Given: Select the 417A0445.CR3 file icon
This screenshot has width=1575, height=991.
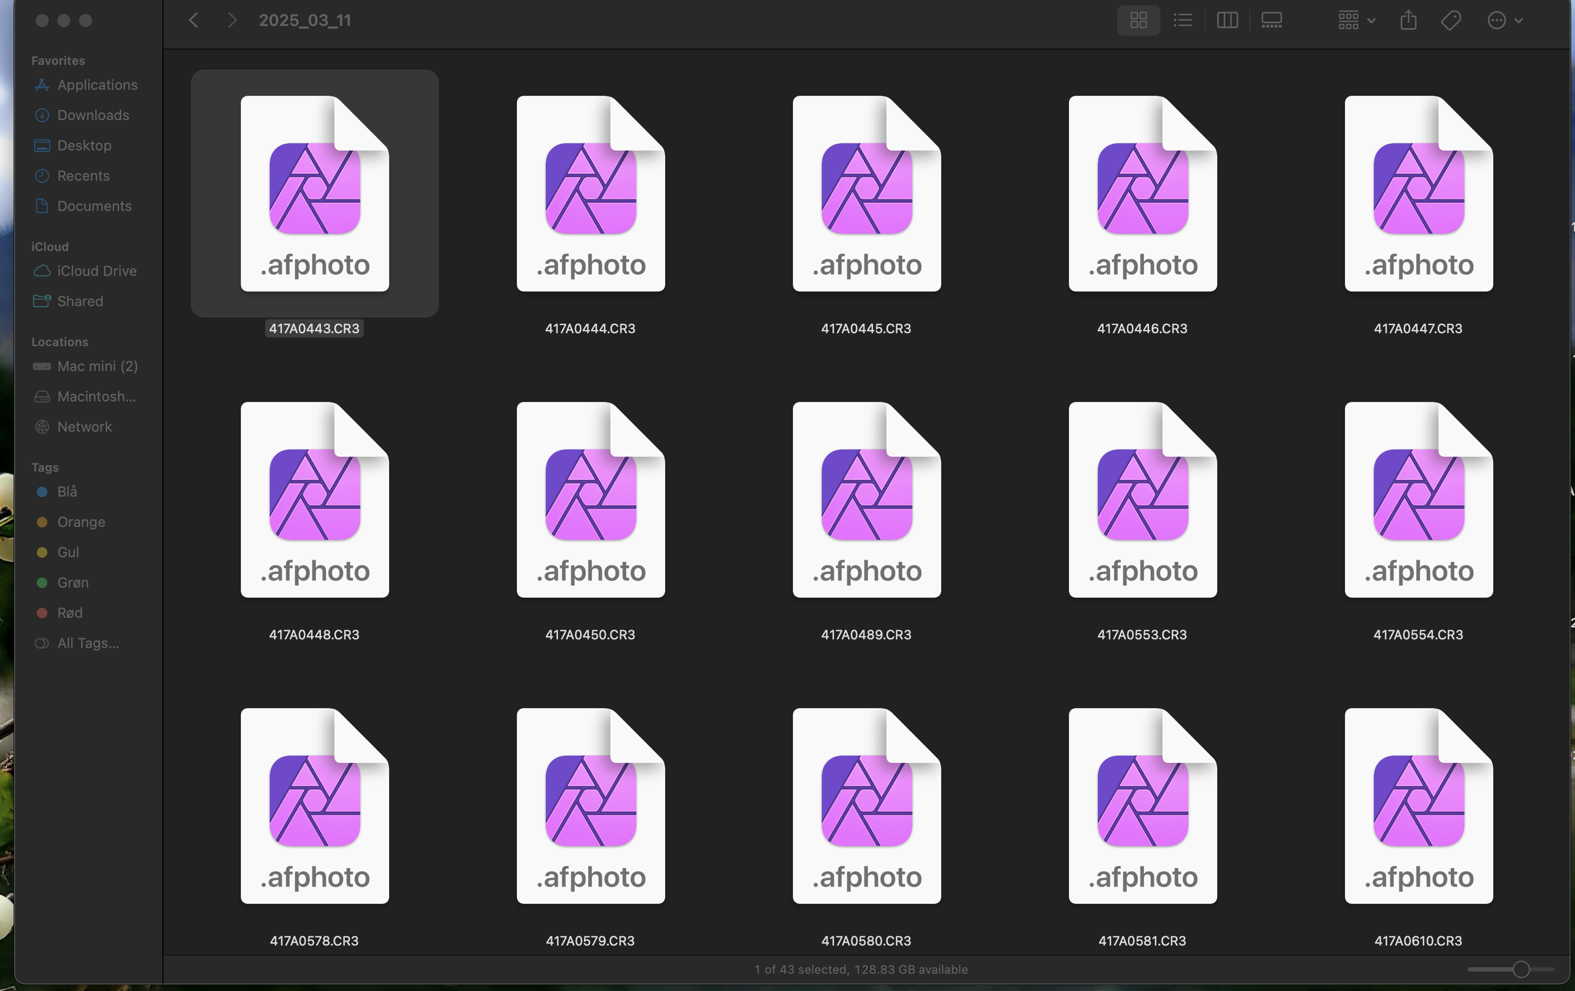Looking at the screenshot, I should click(x=867, y=194).
